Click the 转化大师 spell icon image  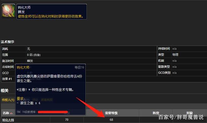(8, 11)
